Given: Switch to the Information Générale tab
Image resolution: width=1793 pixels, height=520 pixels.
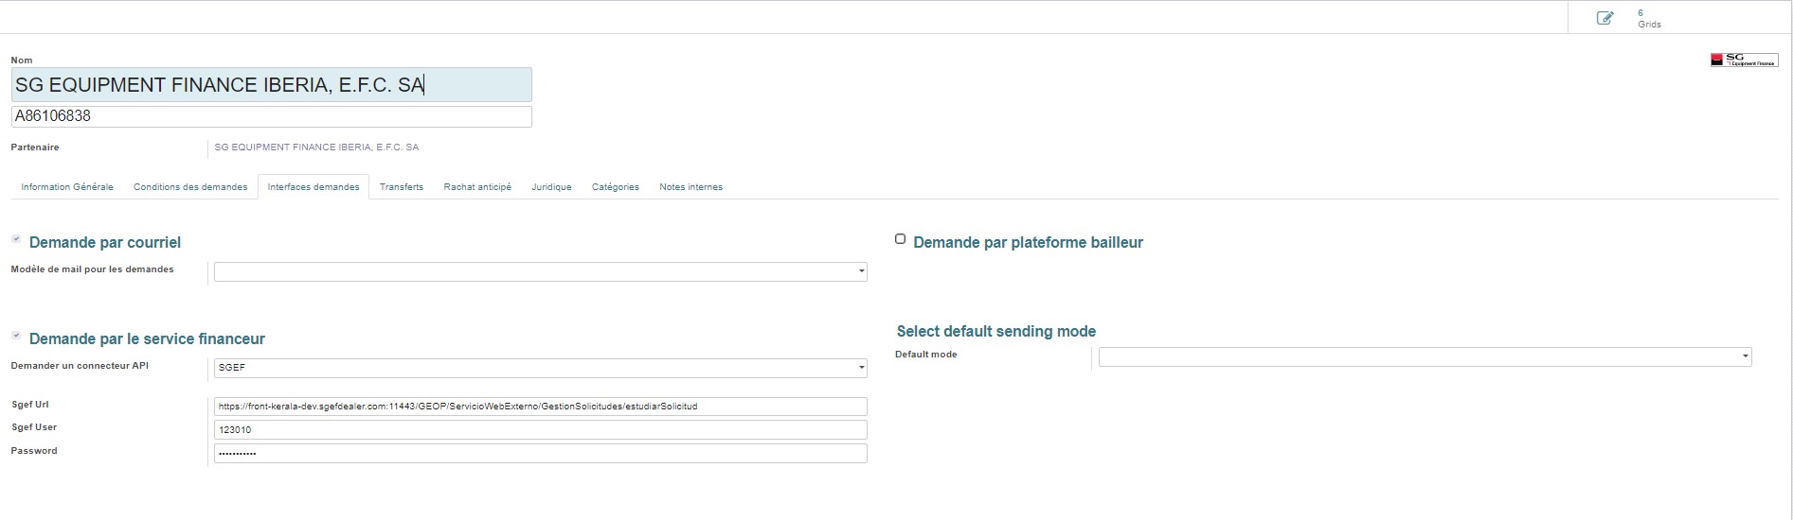Looking at the screenshot, I should (67, 187).
